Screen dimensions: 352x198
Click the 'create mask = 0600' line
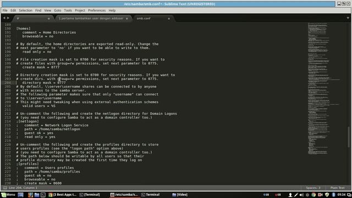tap(43, 183)
